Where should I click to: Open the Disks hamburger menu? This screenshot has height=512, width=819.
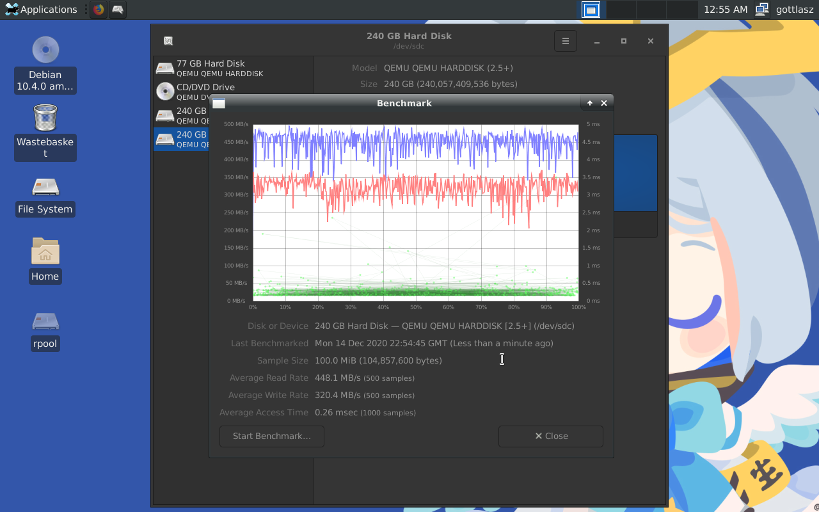(x=566, y=41)
